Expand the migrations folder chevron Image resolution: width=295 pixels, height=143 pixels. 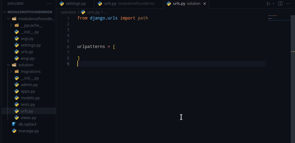click(11, 71)
